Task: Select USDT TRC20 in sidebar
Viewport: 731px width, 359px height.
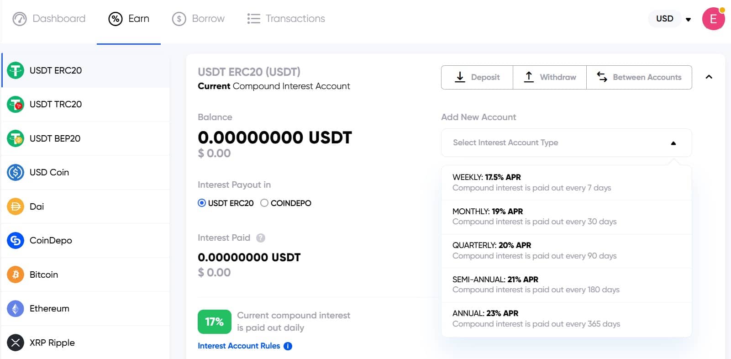Action: 86,104
